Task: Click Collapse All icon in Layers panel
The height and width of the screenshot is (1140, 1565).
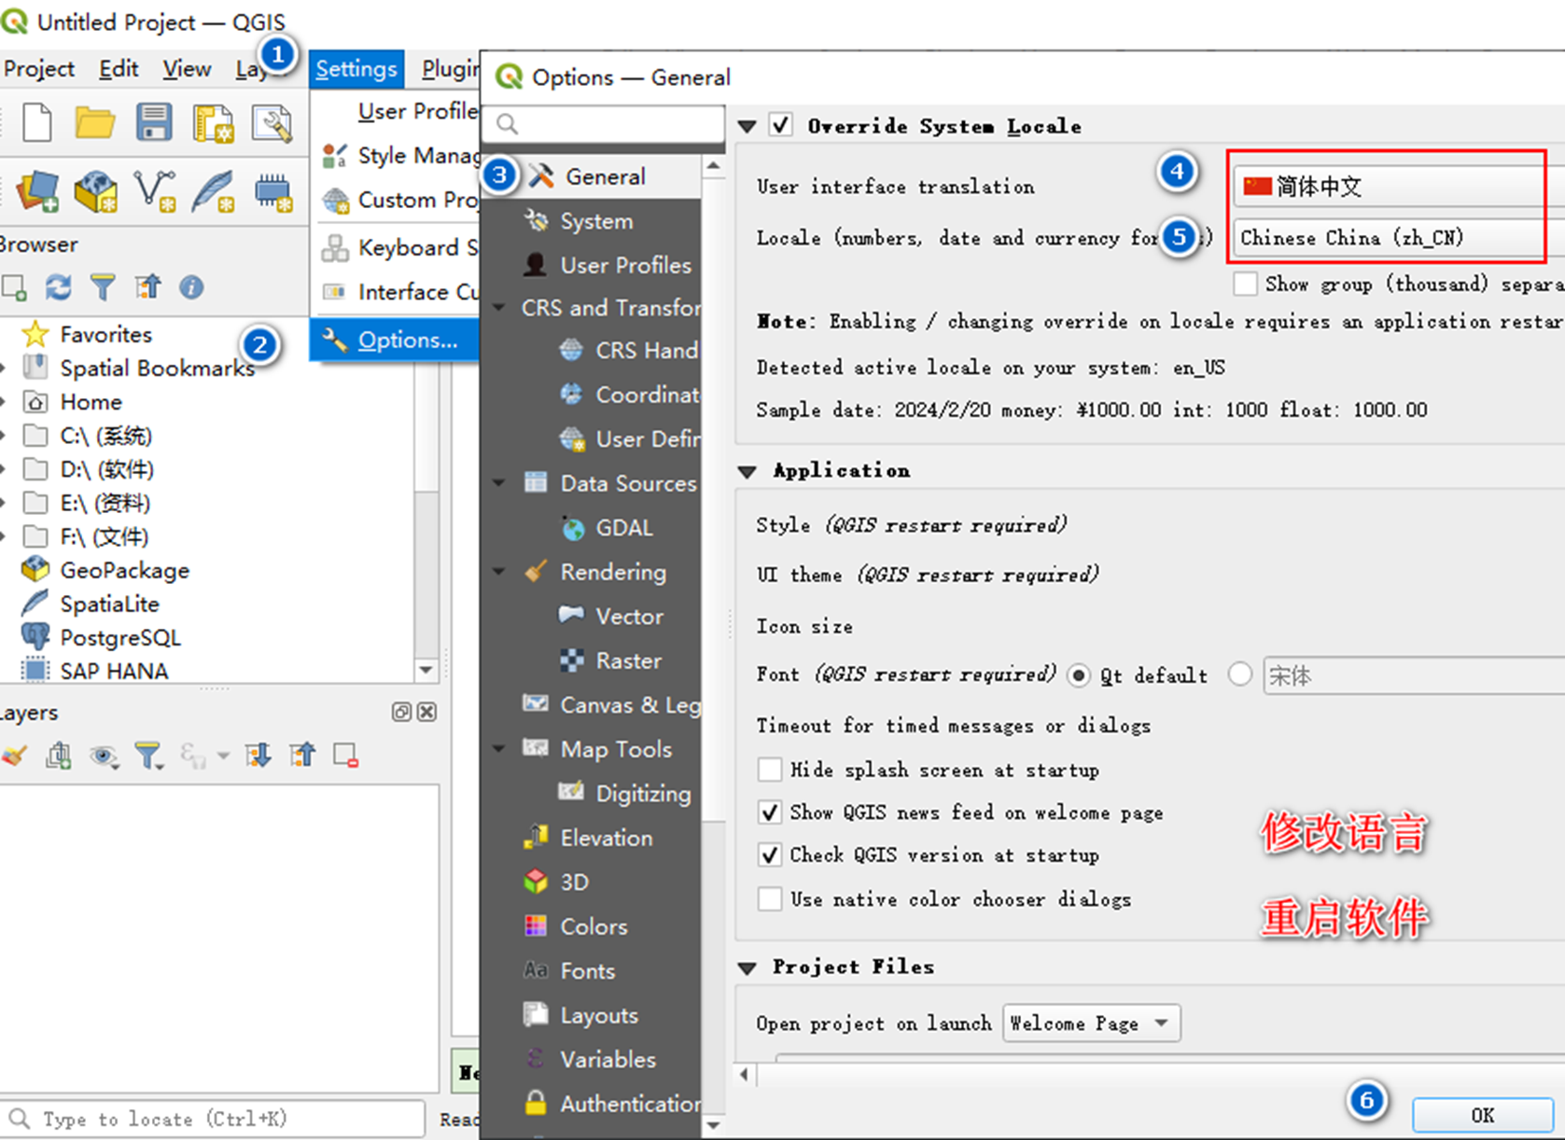Action: (x=302, y=756)
